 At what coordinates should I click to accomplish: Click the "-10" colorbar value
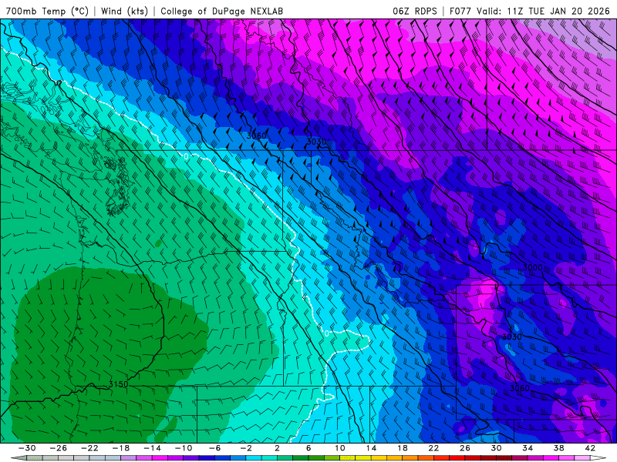pos(184,448)
